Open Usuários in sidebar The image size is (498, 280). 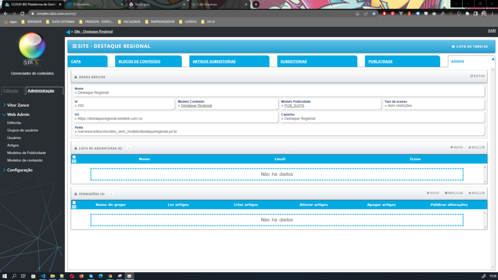pos(14,138)
